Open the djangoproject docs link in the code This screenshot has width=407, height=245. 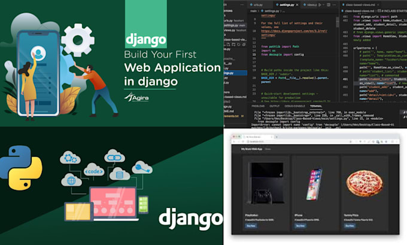point(294,31)
